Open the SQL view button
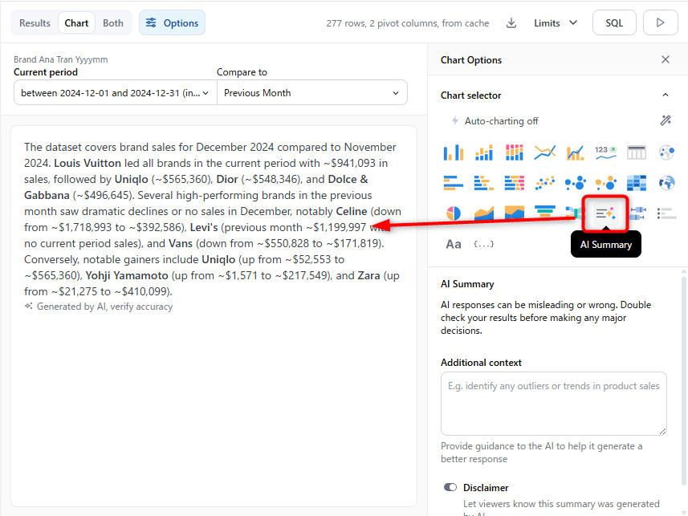The height and width of the screenshot is (516, 688). 614,22
